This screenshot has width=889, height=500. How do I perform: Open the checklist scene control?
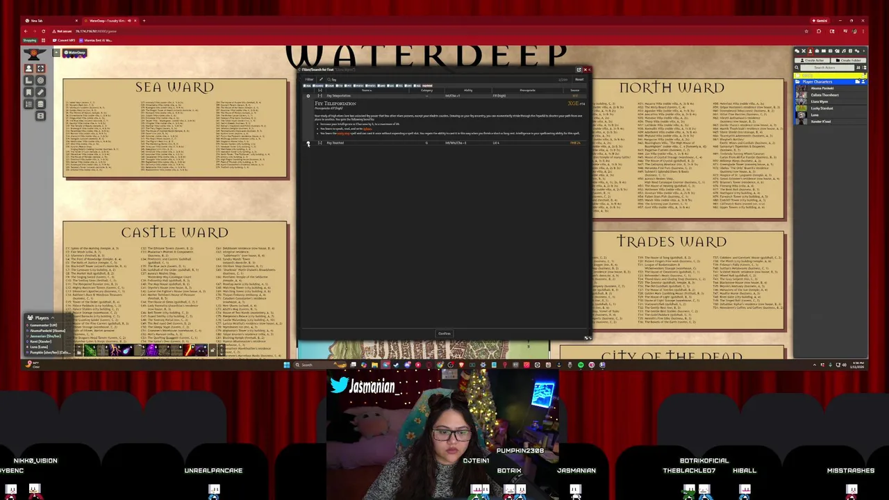[x=28, y=104]
